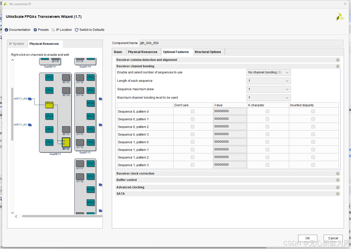The width and height of the screenshot is (351, 249).
Task: Click the Value field for Sequence 1, pattern 3
Action: tap(230, 165)
